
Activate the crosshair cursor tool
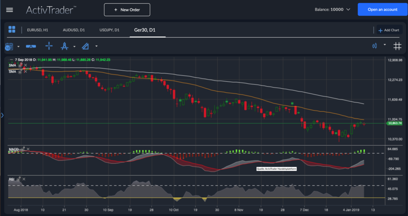click(49, 46)
